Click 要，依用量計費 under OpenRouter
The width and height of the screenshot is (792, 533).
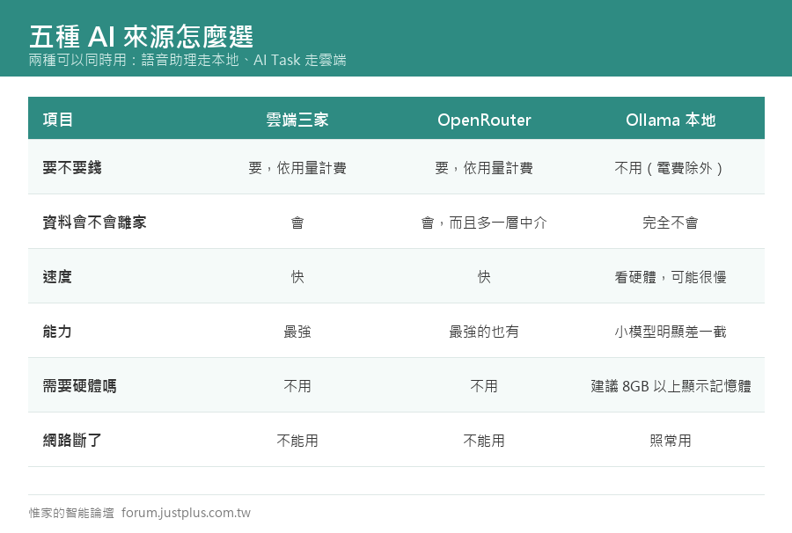coord(484,168)
